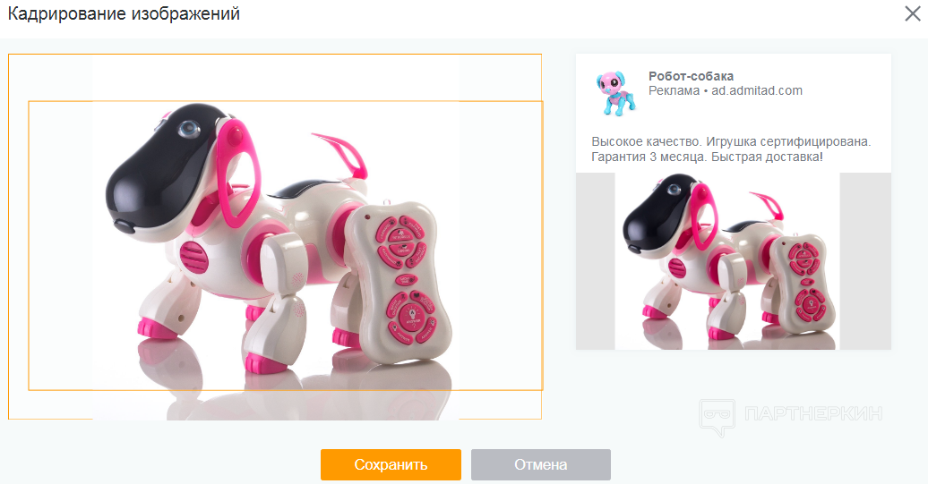This screenshot has width=928, height=484.
Task: Click the inner crop frame's top-left corner
Action: pos(29,102)
